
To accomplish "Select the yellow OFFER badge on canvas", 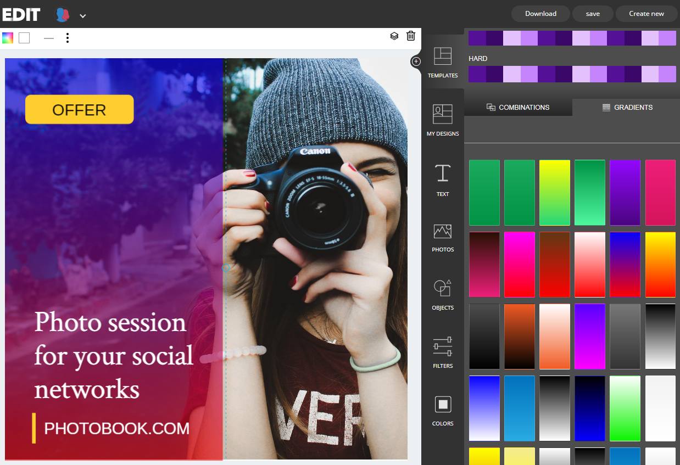I will (79, 109).
